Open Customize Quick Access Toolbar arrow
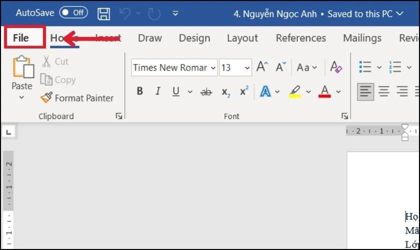This screenshot has width=420, height=250. [175, 13]
